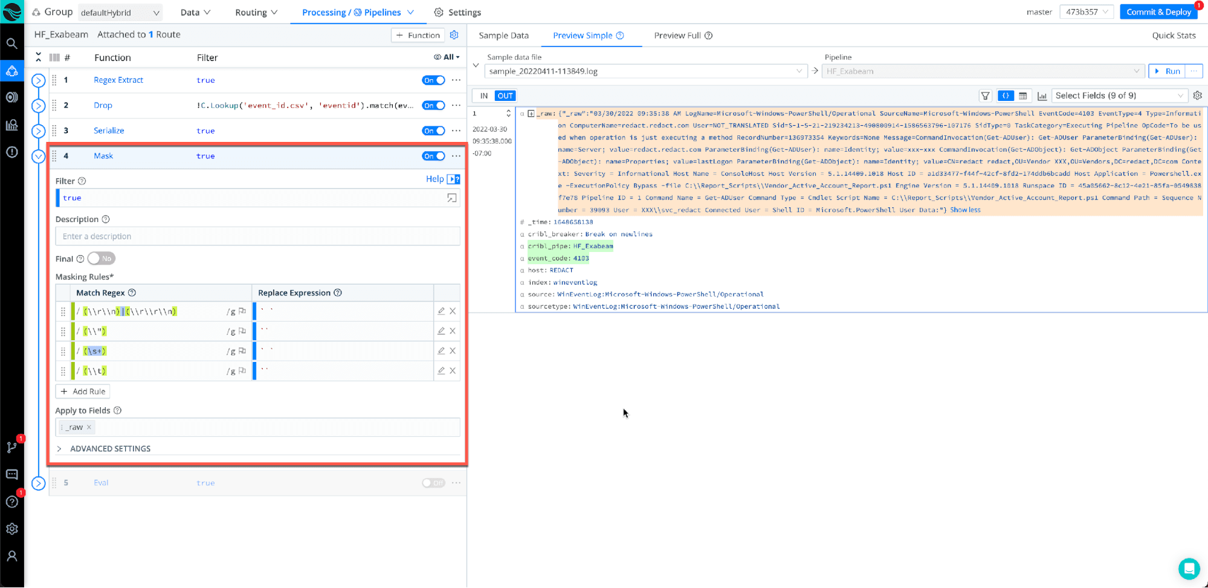Screen dimensions: 1208x588
Task: Enable the disabled Eval function toggle
Action: coord(433,483)
